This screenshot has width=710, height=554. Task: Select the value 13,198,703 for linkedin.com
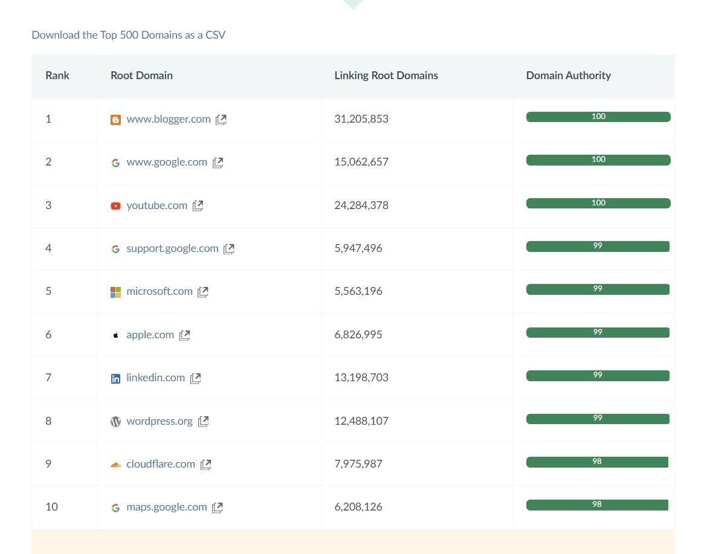point(361,378)
